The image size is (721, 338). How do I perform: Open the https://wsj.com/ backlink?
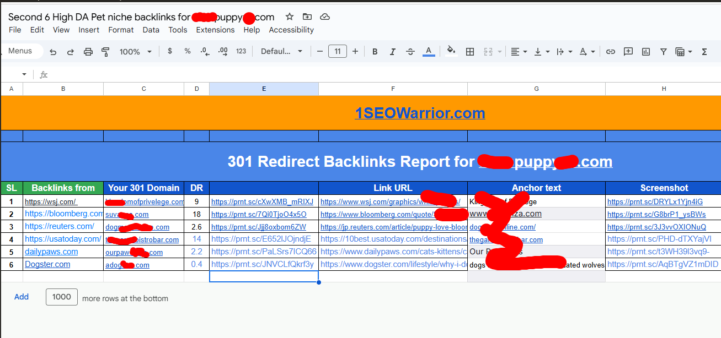(51, 201)
